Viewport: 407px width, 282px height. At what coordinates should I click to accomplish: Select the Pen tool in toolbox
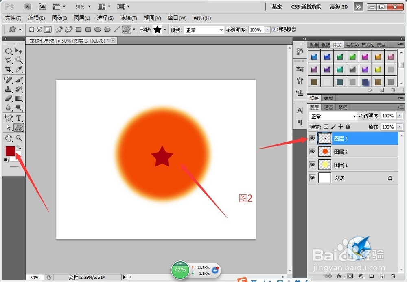[x=8, y=118]
